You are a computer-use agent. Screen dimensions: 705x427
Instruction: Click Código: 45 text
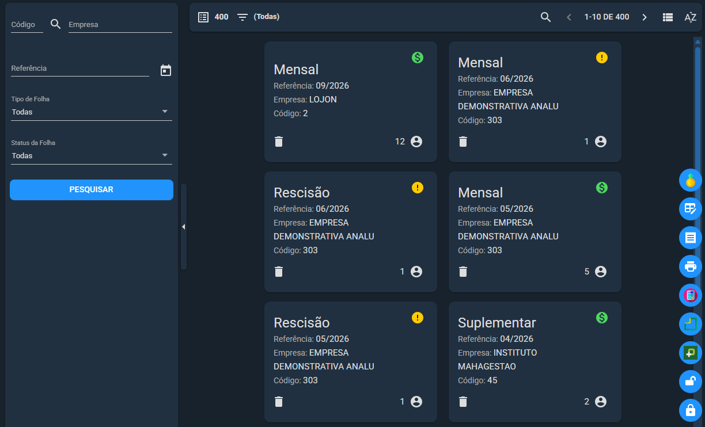[x=477, y=380]
